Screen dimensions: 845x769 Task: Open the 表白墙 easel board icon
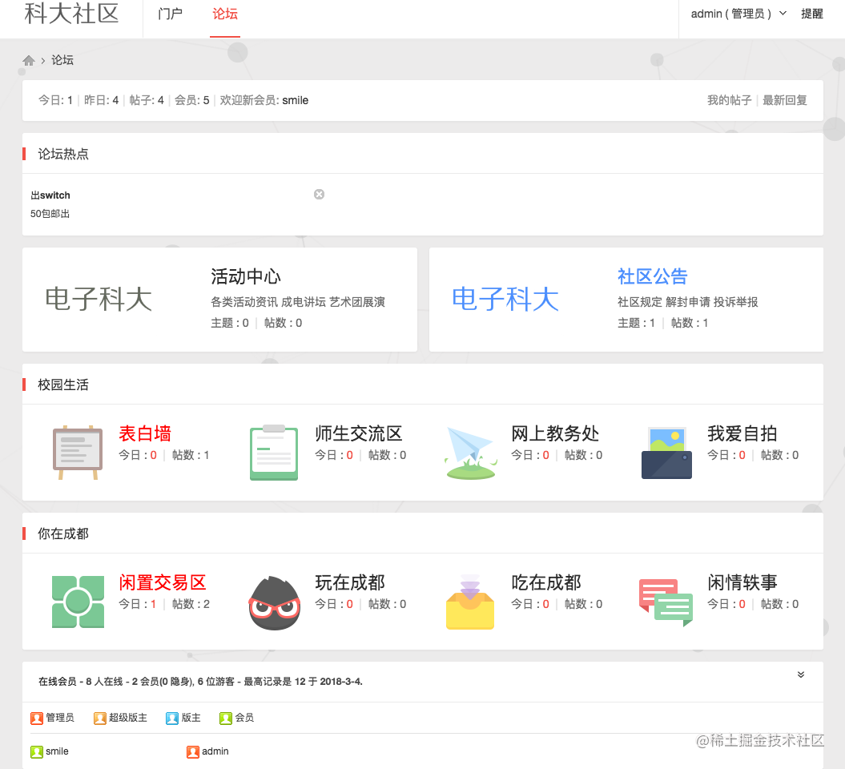78,452
